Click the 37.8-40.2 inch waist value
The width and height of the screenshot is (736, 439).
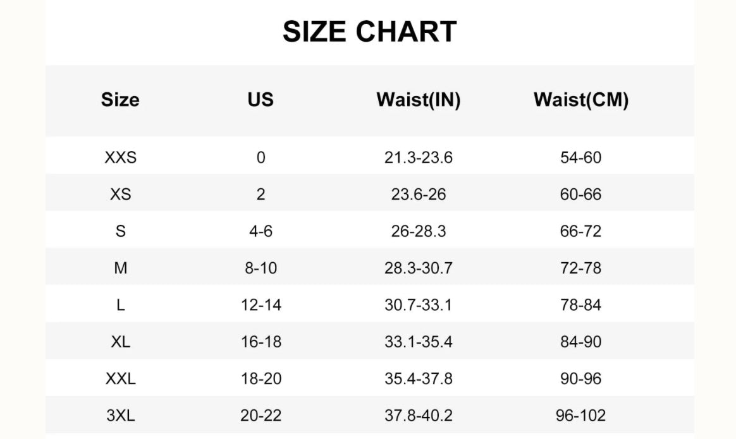point(418,415)
